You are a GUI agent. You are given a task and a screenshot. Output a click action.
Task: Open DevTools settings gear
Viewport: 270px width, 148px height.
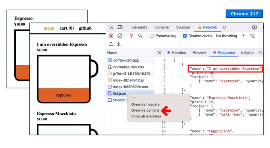[x=255, y=27]
